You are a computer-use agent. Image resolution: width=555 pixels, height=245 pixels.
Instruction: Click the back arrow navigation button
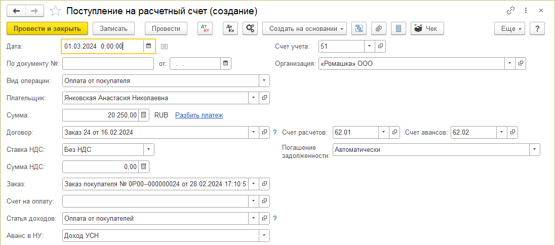pos(17,11)
